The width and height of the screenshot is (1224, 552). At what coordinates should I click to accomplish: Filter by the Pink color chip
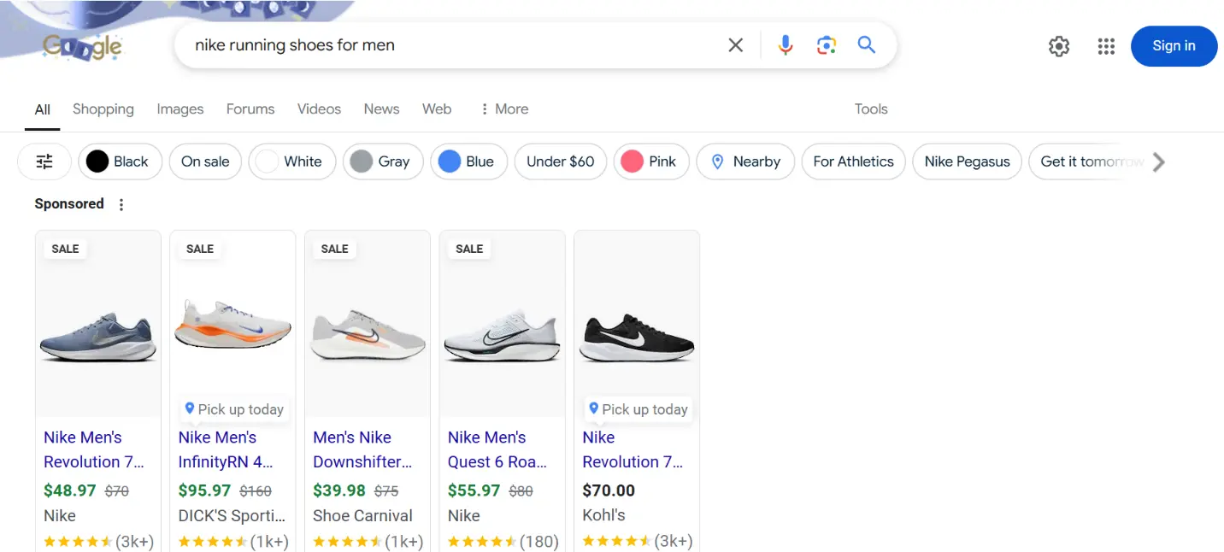(651, 161)
